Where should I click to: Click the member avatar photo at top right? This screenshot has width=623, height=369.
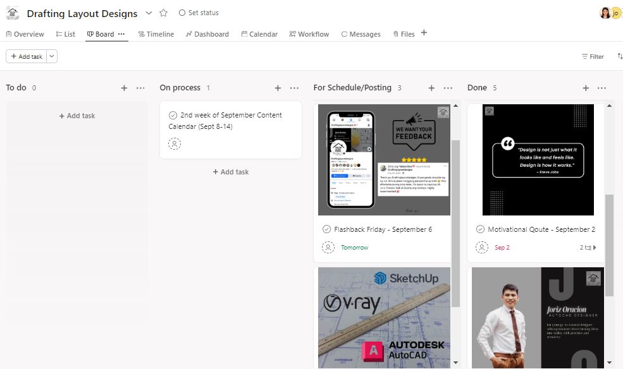pyautogui.click(x=605, y=13)
